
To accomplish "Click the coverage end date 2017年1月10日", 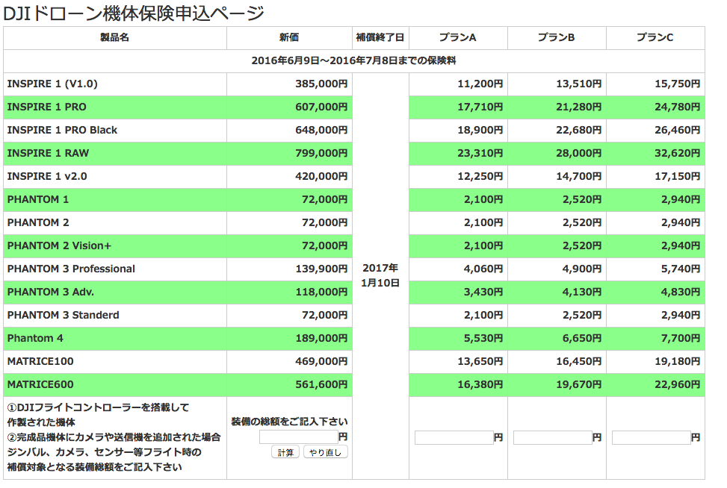I will 380,275.
